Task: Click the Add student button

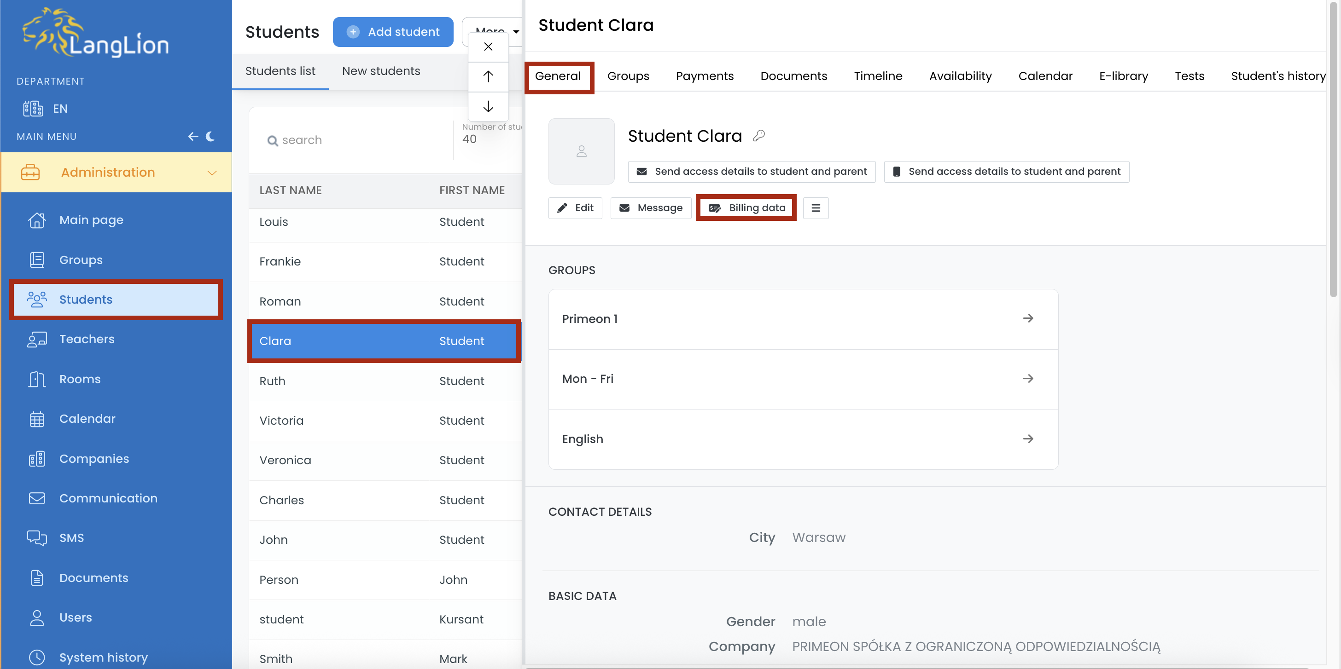Action: pos(392,32)
